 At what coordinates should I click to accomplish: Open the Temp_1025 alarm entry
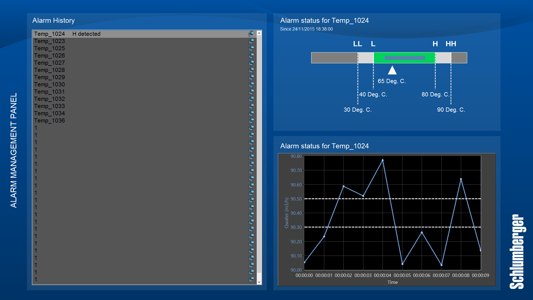coord(144,48)
